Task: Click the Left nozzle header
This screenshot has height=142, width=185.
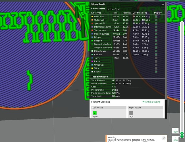Action: click(109, 108)
